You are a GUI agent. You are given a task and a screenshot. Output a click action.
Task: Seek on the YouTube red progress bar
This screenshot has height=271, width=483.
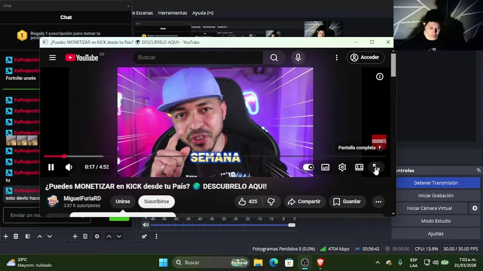point(215,156)
